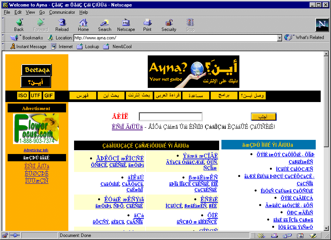331x240 pixels.
Task: Open the Bookmarks dropdown menu
Action: (27, 38)
